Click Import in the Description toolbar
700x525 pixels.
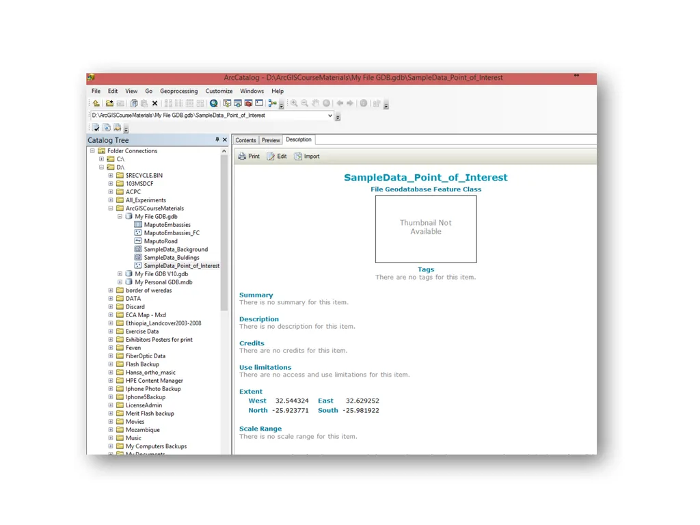pos(307,157)
